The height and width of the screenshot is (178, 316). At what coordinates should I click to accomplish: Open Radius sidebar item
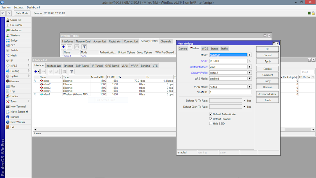(x=14, y=96)
